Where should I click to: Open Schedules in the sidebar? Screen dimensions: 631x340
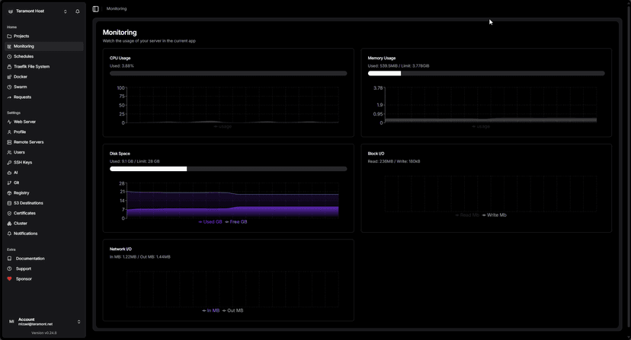point(24,56)
